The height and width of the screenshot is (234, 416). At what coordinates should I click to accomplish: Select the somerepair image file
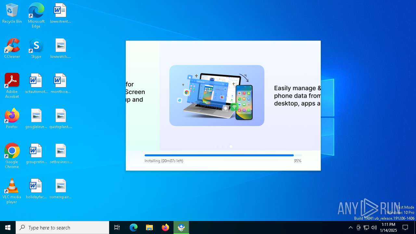tap(60, 188)
